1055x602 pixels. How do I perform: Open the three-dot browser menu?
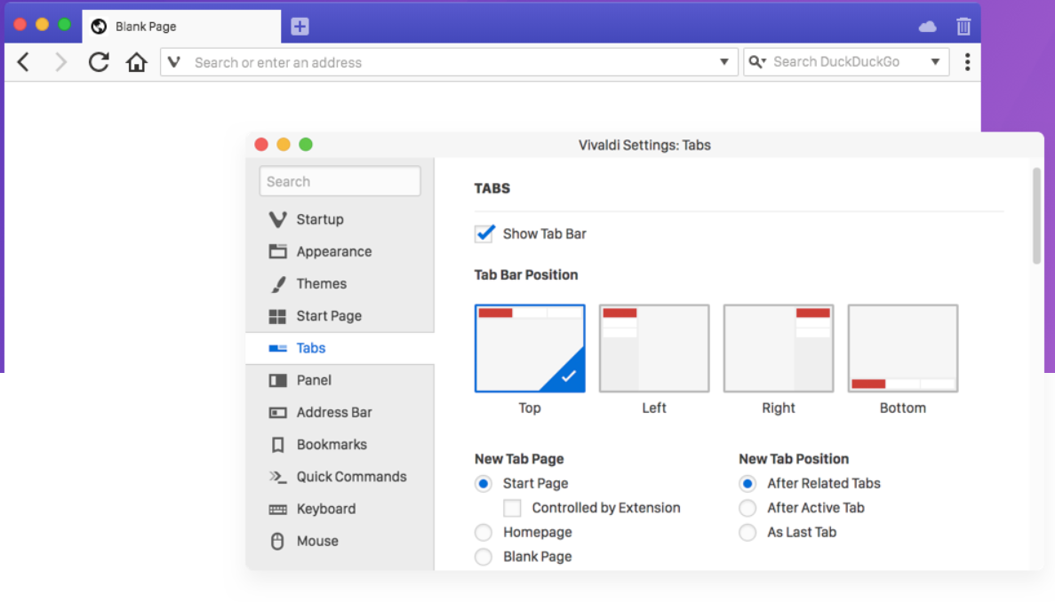click(968, 62)
